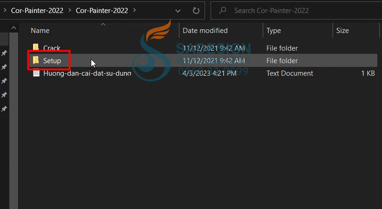Click the refresh icon in address bar

[x=196, y=11]
